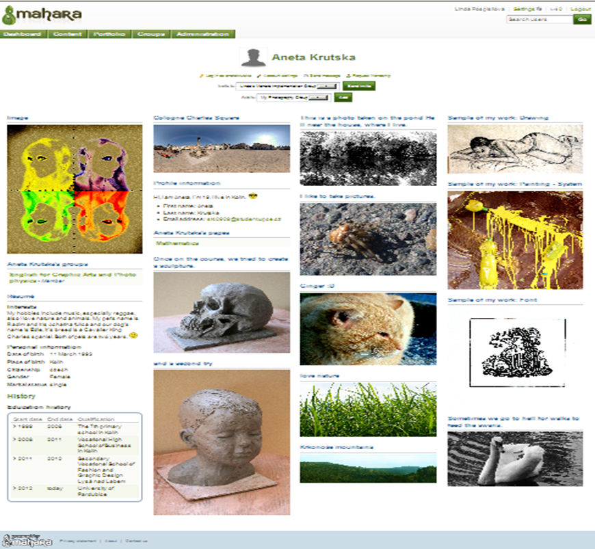Viewport: 595px width, 549px height.
Task: Click the Account settings pencil icon
Action: [x=258, y=75]
